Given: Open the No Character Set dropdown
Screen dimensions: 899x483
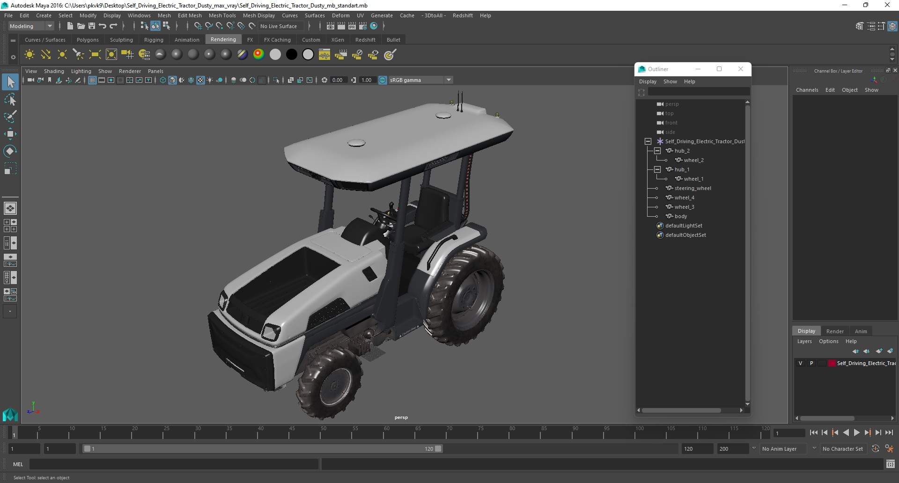Looking at the screenshot, I should point(843,448).
